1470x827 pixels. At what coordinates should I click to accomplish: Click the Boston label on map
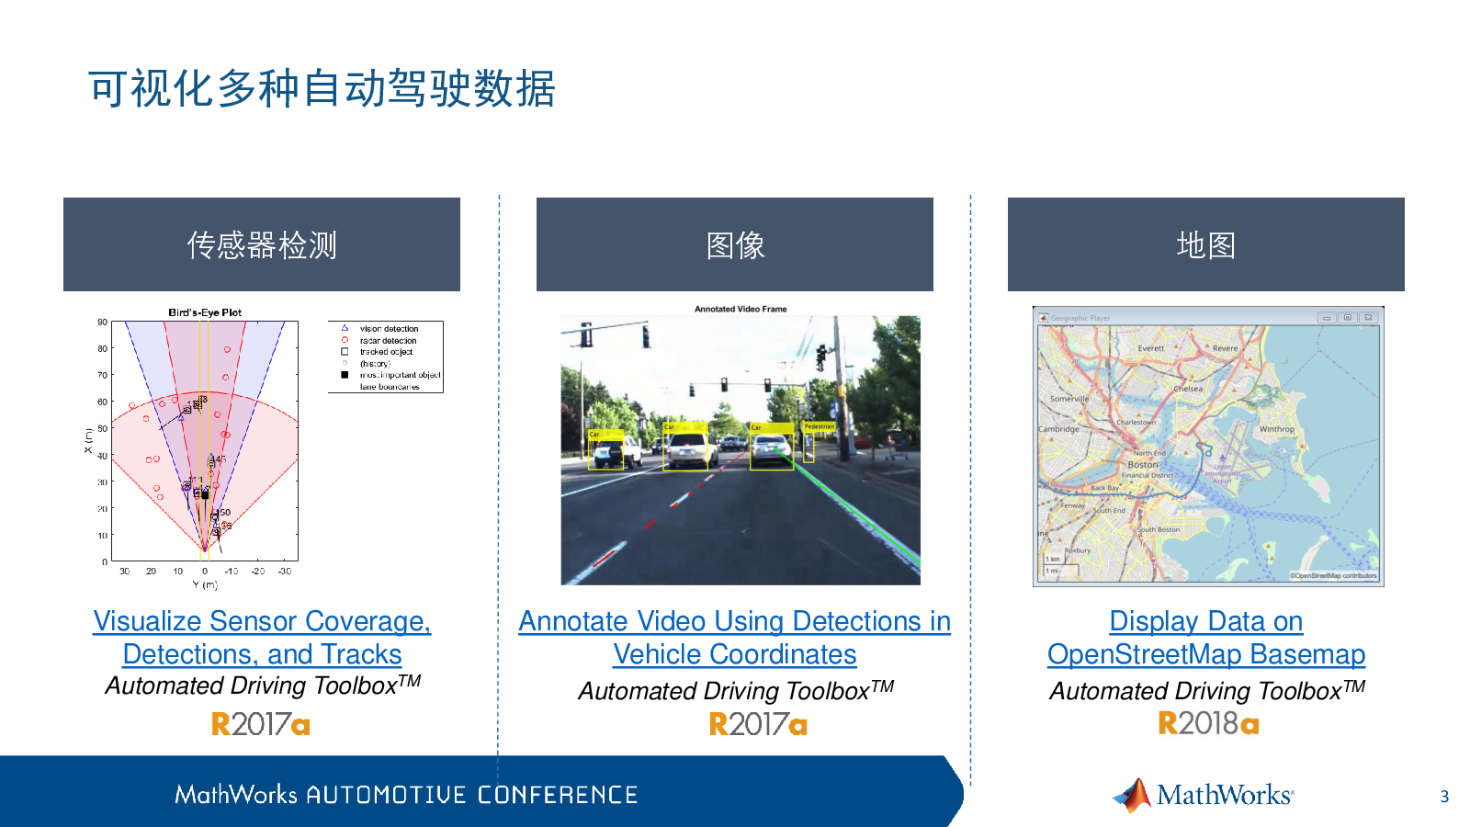coord(1143,465)
